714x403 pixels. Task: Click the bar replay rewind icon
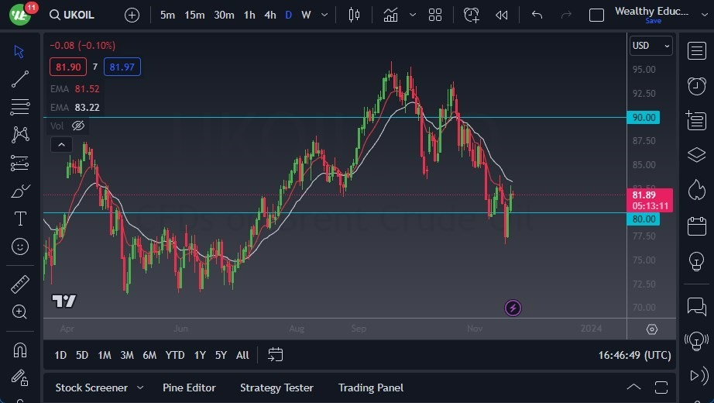(502, 15)
